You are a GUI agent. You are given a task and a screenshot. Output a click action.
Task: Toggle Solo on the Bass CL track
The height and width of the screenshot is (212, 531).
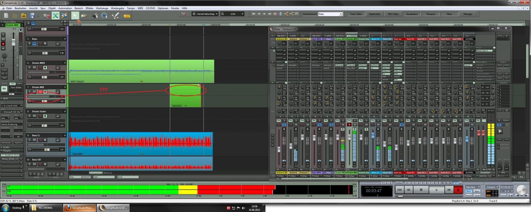[30, 140]
